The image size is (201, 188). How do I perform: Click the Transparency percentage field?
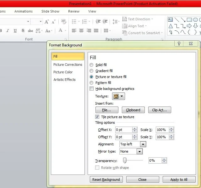coord(155,160)
